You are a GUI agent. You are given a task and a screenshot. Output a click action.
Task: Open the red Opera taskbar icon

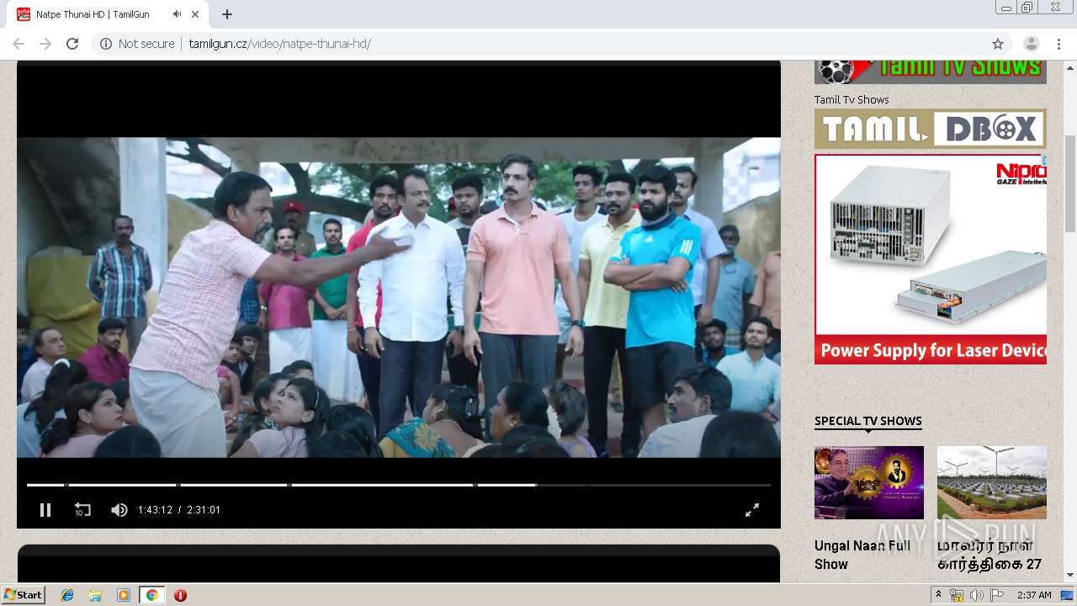pyautogui.click(x=180, y=595)
